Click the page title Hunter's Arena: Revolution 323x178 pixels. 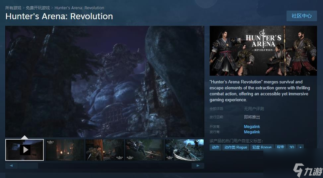coord(59,17)
